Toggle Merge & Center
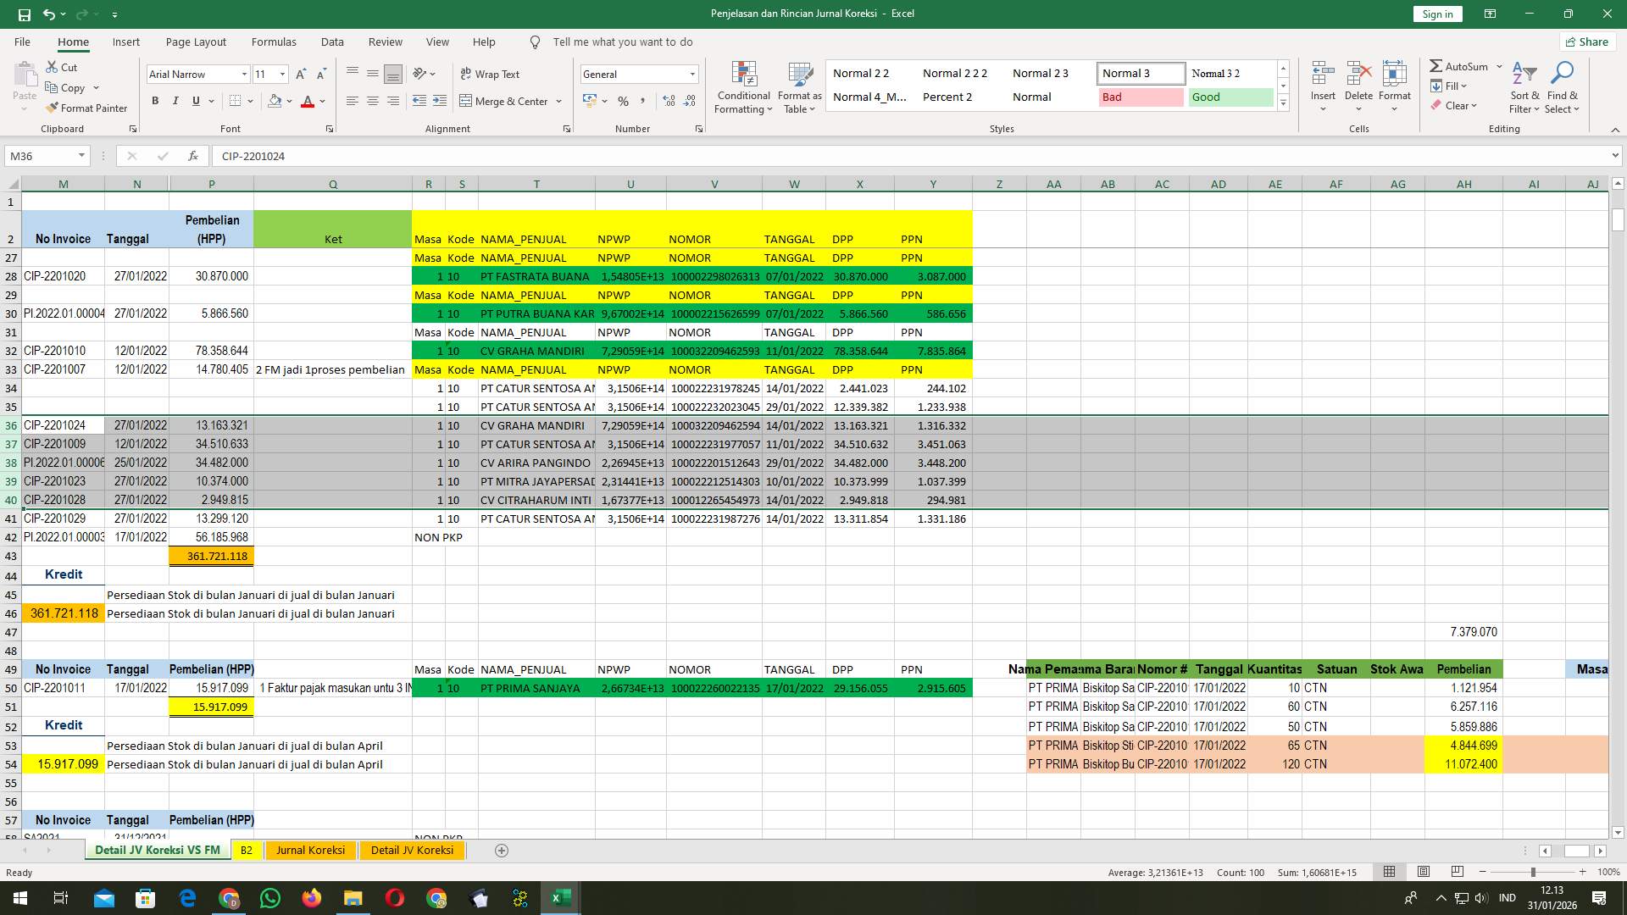 tap(506, 101)
